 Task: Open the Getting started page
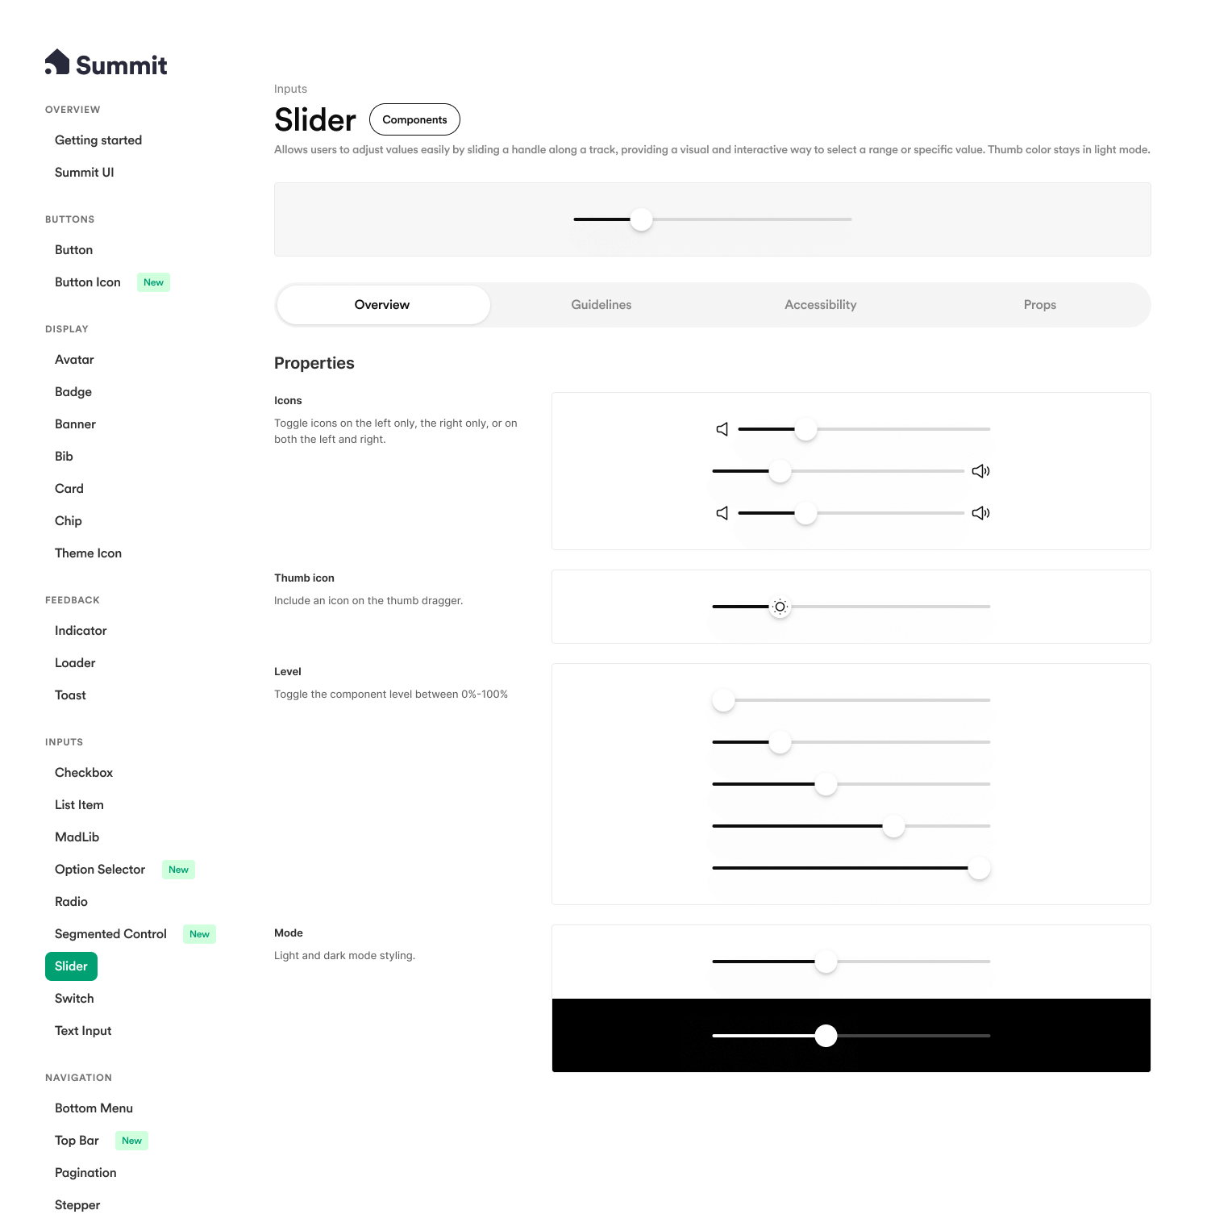tap(98, 140)
